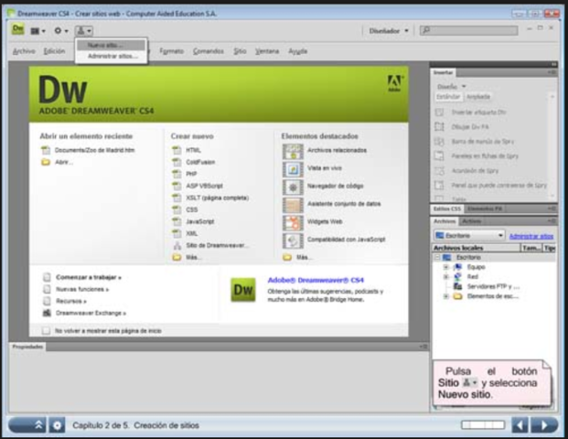Click the Dw application logo icon
The width and height of the screenshot is (568, 439).
click(17, 29)
